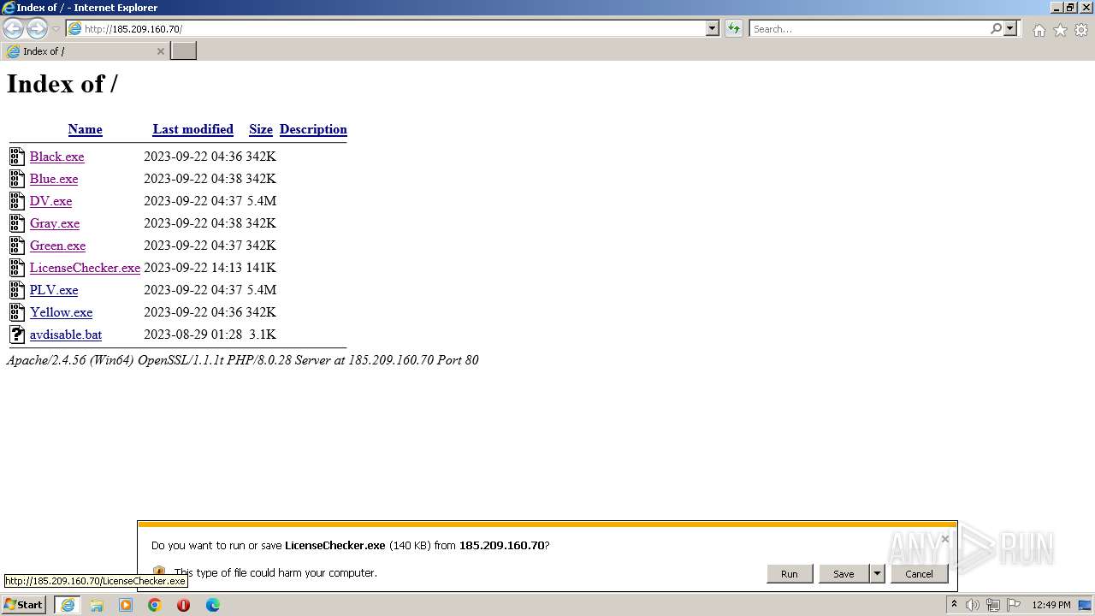Click the binary file icon beside LicenseChecker.exe
This screenshot has height=616, width=1095.
17,267
